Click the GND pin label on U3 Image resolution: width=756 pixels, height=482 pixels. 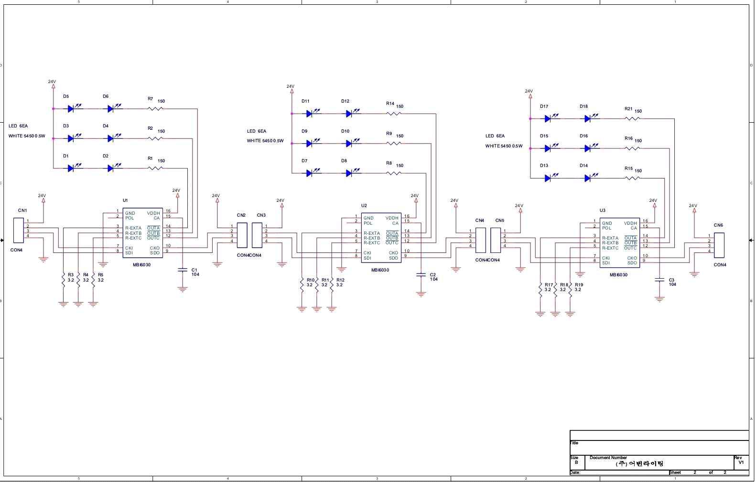(x=607, y=223)
